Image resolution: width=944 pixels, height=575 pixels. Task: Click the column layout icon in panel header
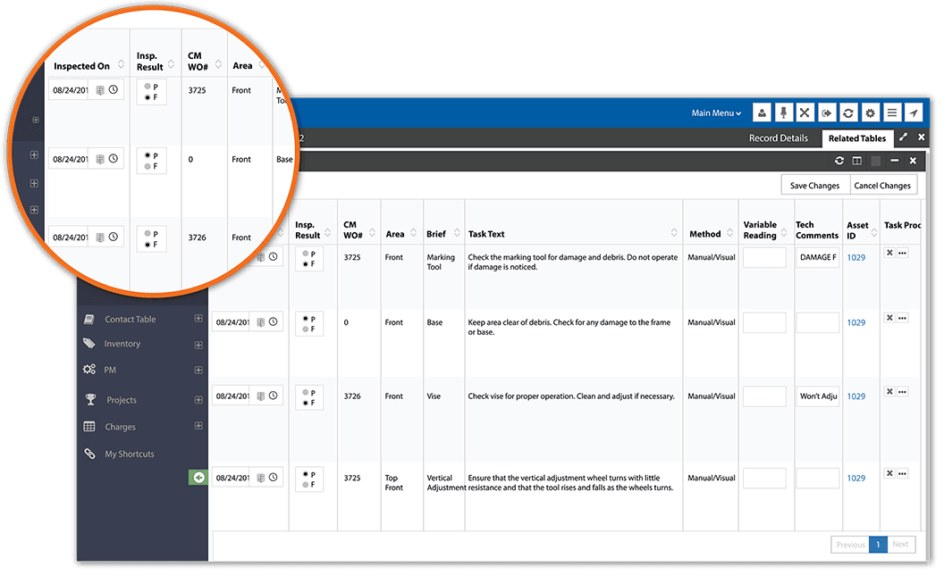[857, 161]
